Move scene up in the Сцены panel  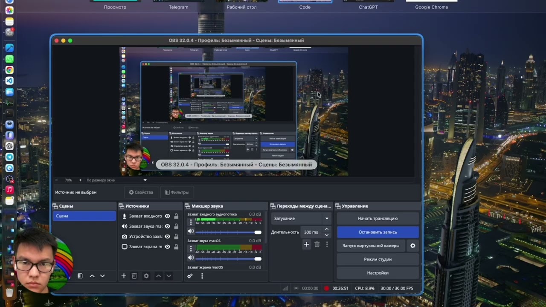pos(92,276)
